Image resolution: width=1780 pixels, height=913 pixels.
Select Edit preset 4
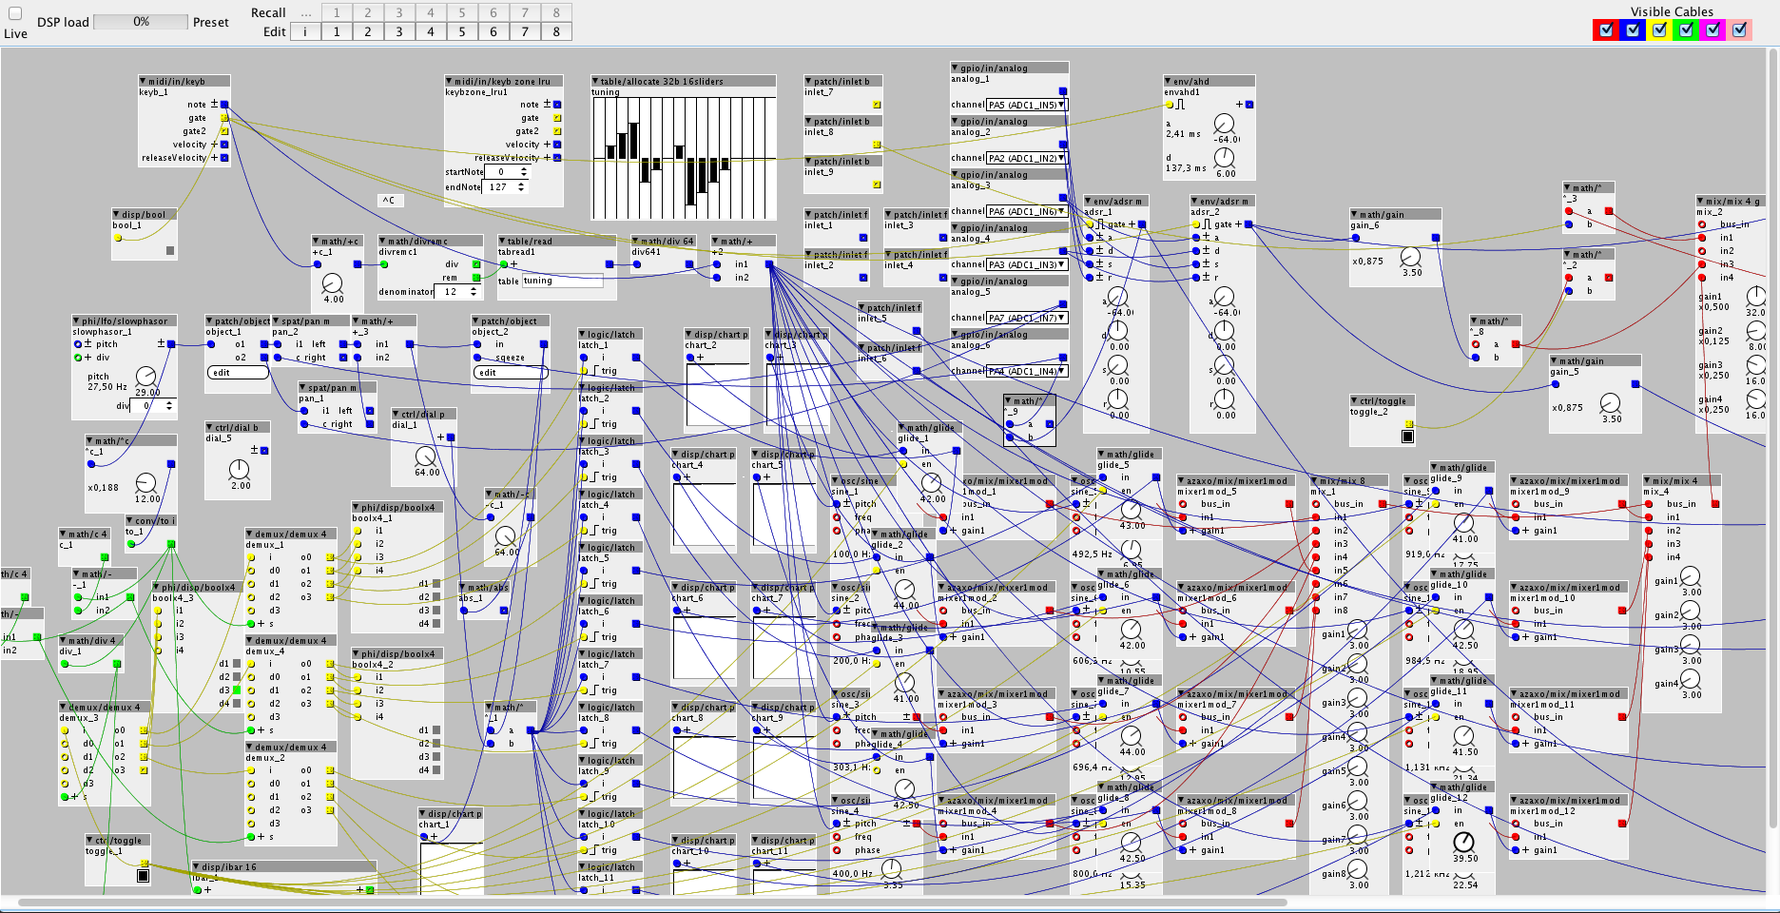431,31
